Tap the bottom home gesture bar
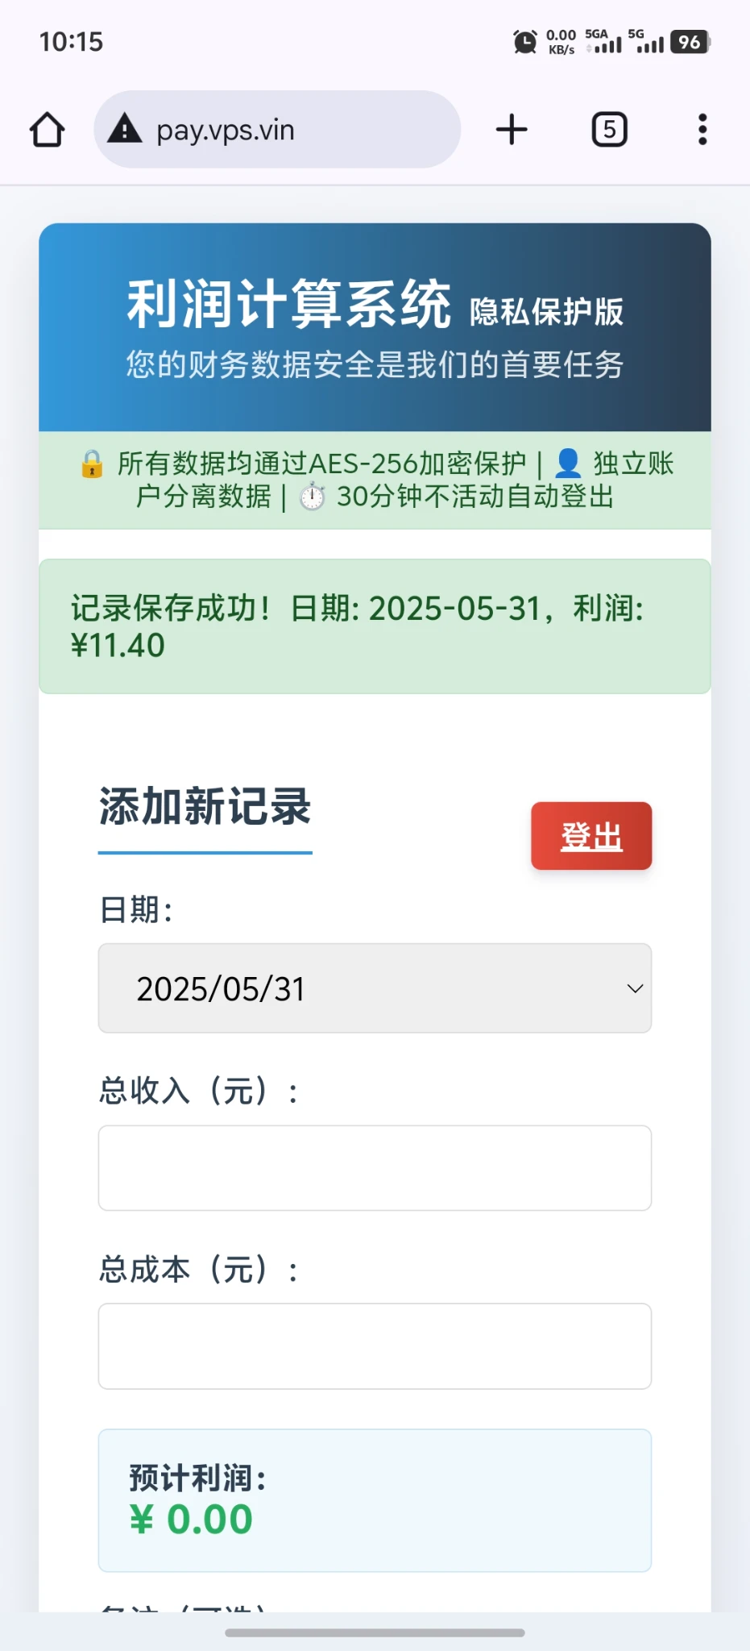Viewport: 750px width, 1651px height. [375, 1632]
